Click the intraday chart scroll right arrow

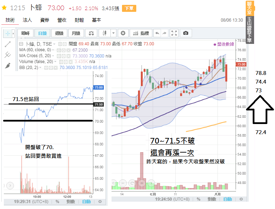(10, 186)
